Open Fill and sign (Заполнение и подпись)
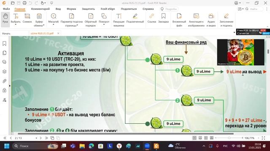The image size is (270, 151). click(226, 20)
